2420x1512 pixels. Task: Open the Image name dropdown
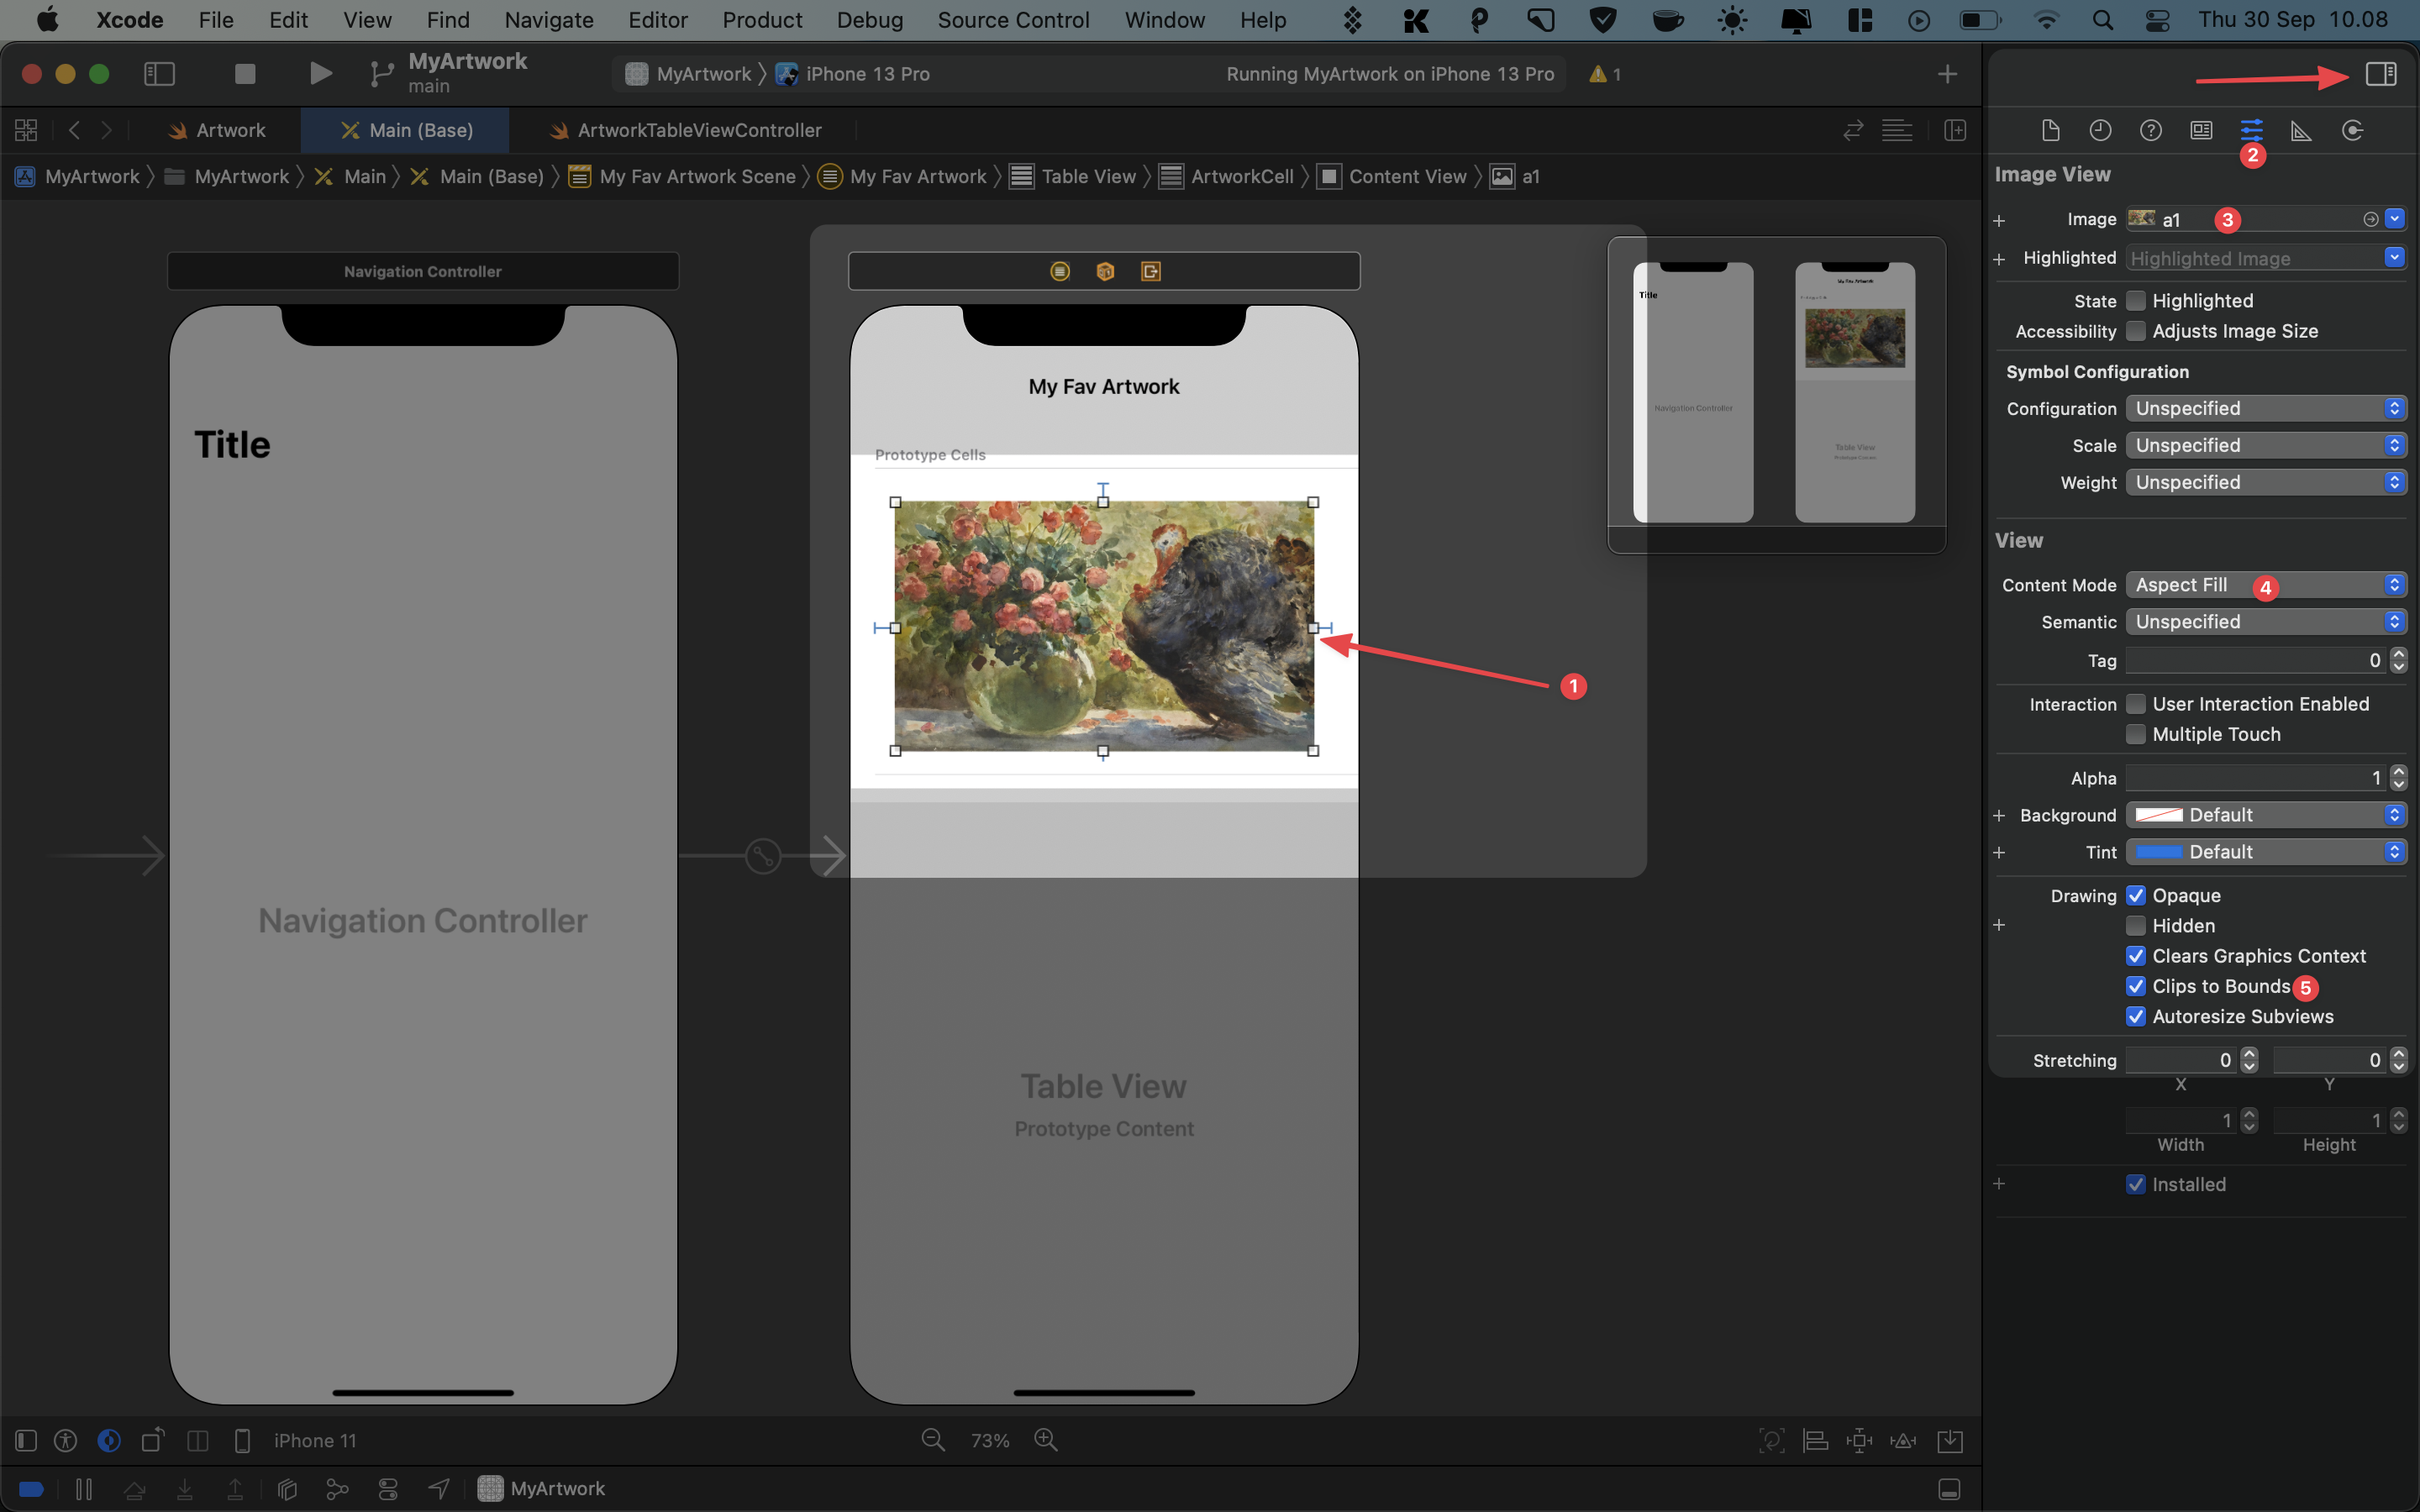coord(2394,219)
